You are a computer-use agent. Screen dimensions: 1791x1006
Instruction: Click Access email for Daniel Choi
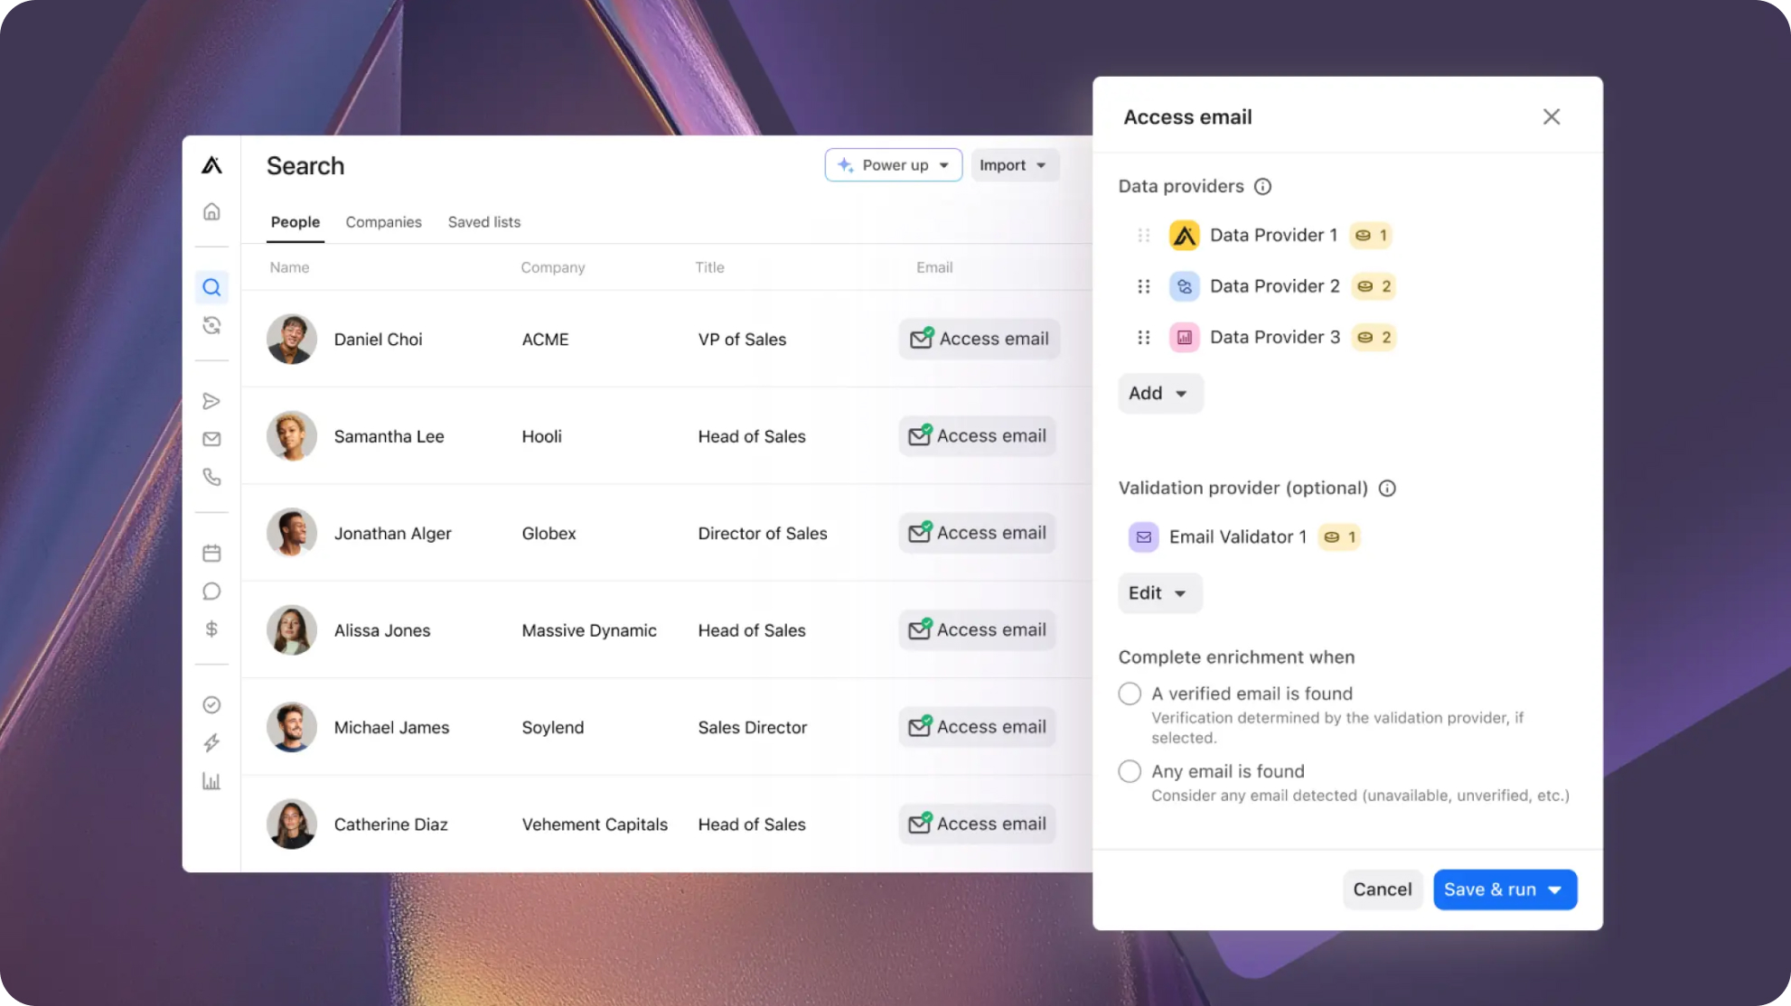pyautogui.click(x=979, y=339)
